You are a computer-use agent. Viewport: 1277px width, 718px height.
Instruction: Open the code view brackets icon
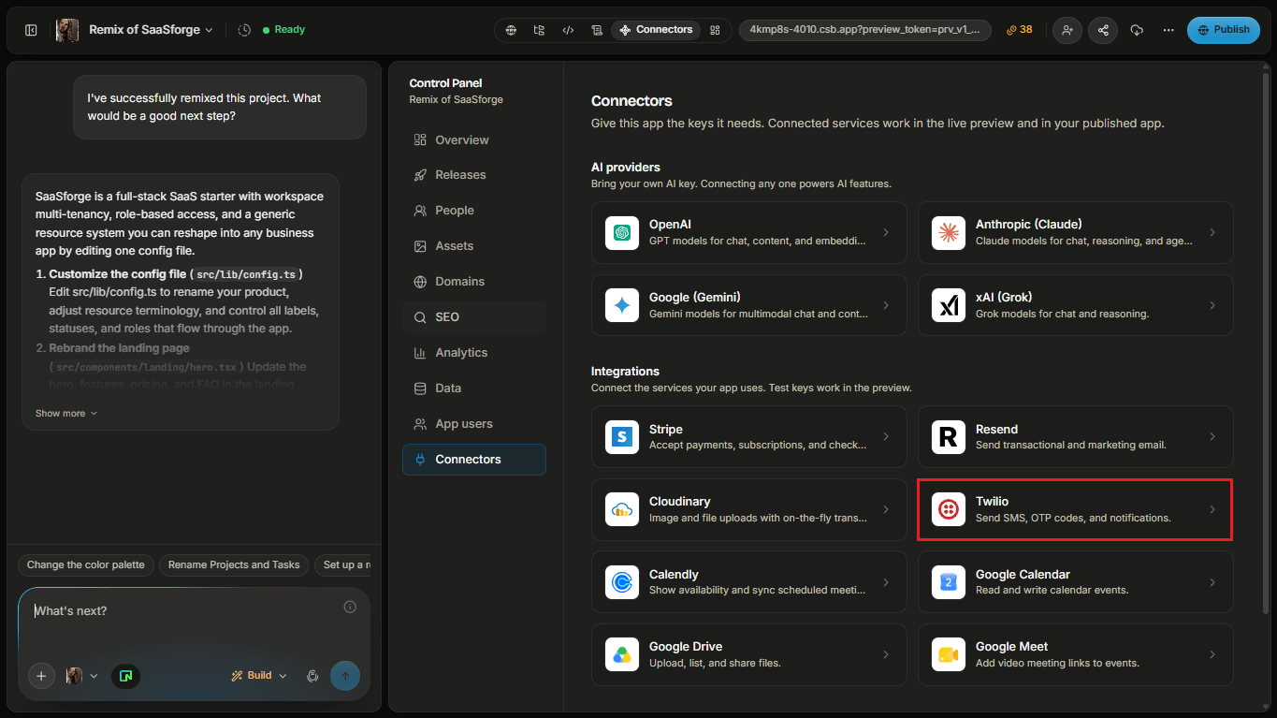pyautogui.click(x=568, y=30)
